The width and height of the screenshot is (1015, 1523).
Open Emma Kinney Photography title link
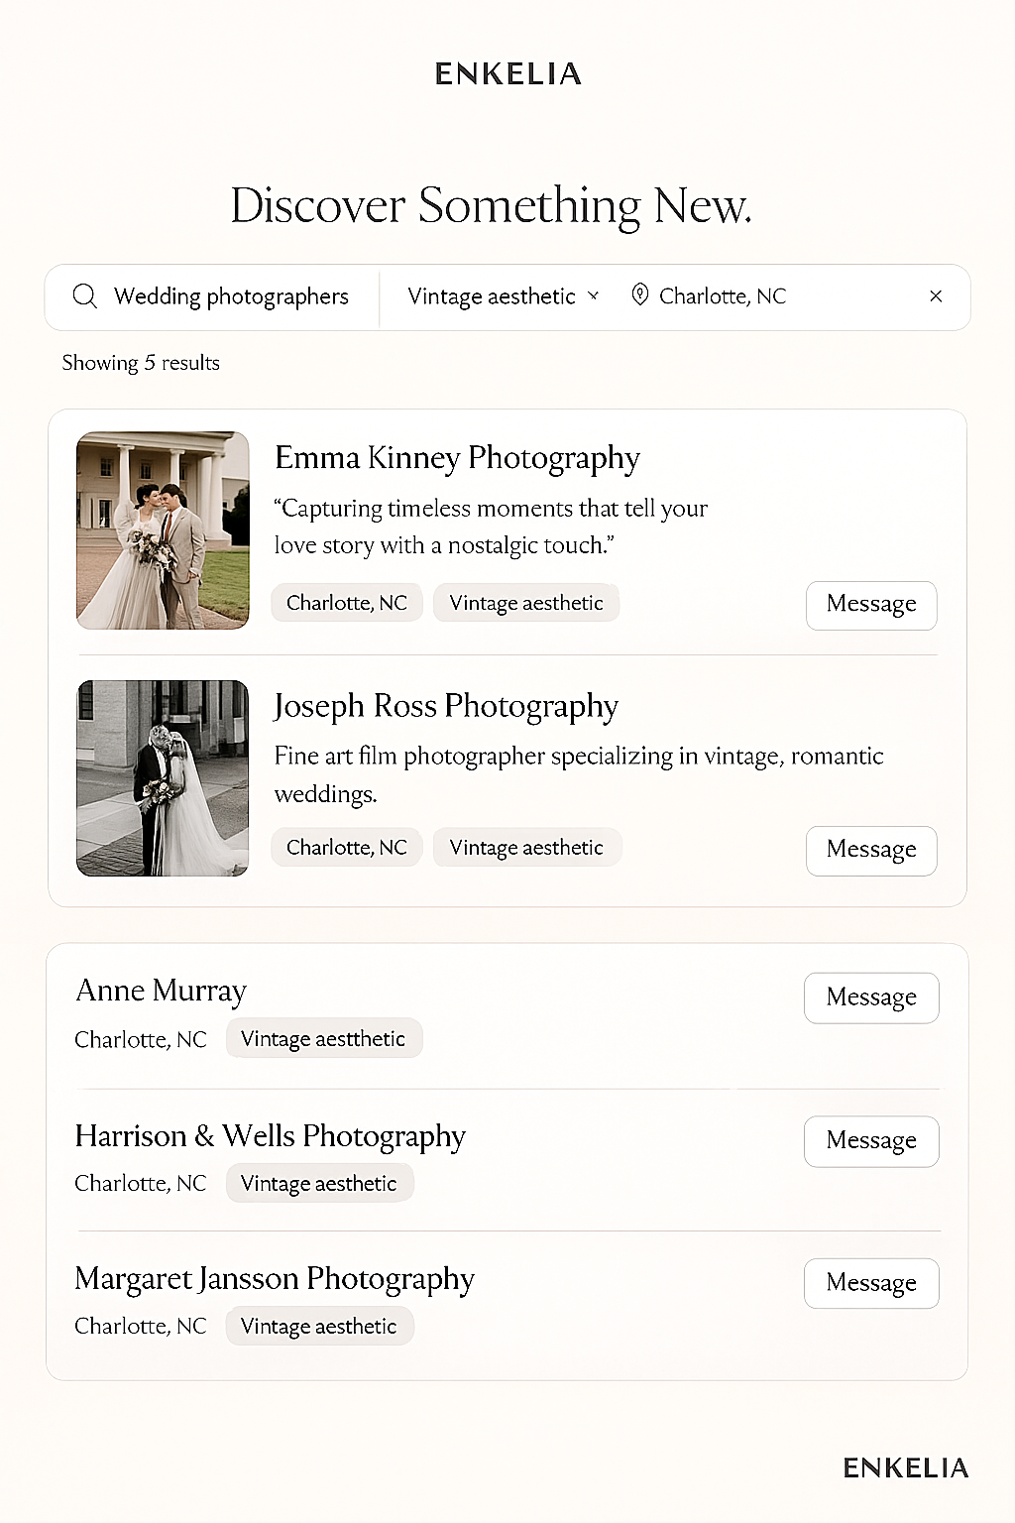click(x=457, y=458)
